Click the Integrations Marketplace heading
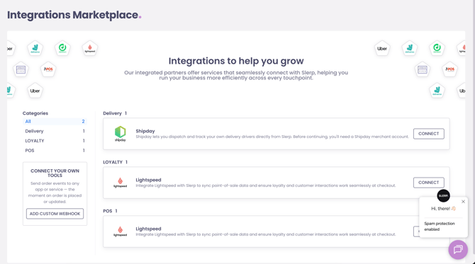Viewport: 475px width, 264px height. click(74, 15)
